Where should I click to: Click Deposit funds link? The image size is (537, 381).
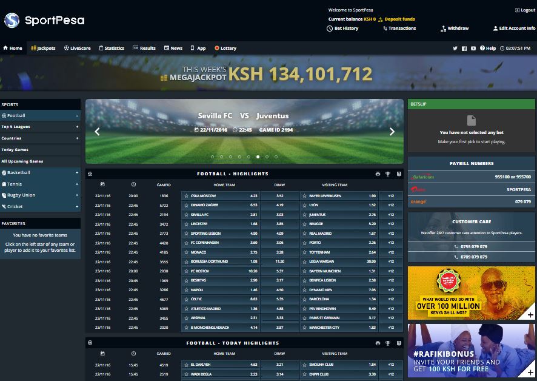396,19
